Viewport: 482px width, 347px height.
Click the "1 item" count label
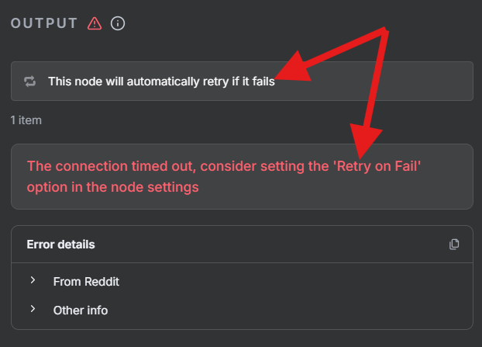pos(26,120)
